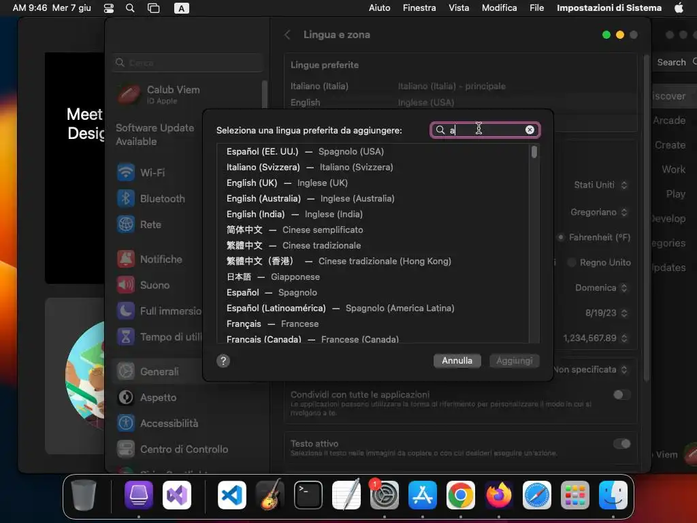Open Vista menu
The height and width of the screenshot is (523, 697).
[459, 7]
